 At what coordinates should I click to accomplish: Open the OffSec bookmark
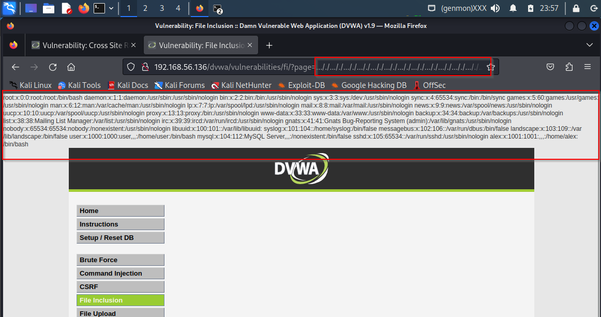coord(429,85)
